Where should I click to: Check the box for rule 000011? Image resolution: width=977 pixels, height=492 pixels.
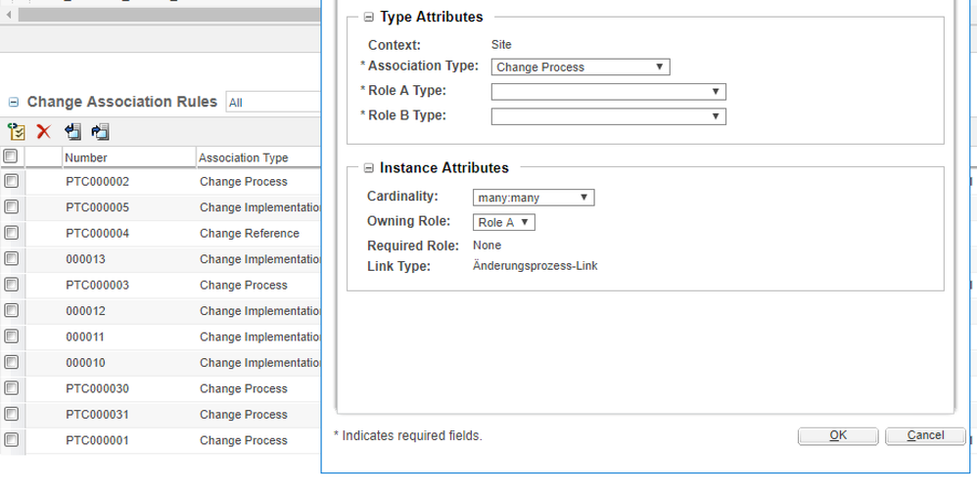11,336
